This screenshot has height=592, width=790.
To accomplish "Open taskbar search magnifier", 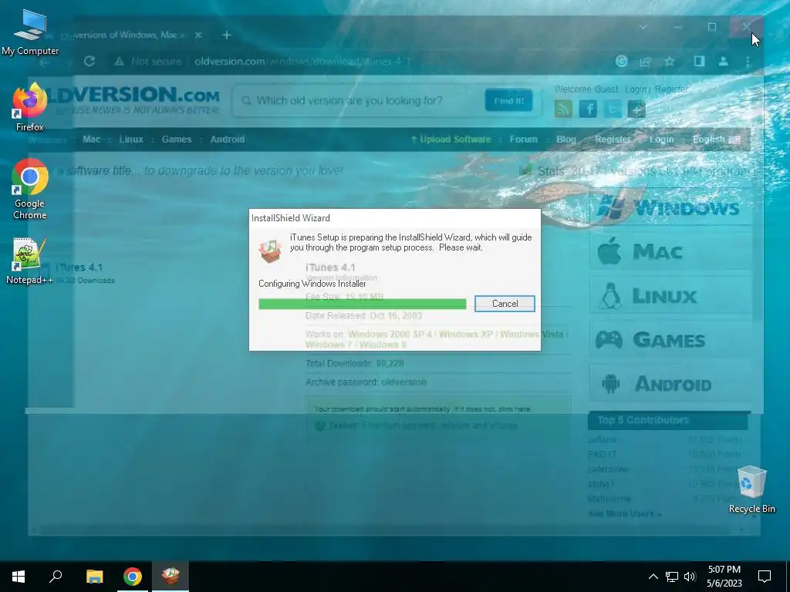I will [x=56, y=577].
